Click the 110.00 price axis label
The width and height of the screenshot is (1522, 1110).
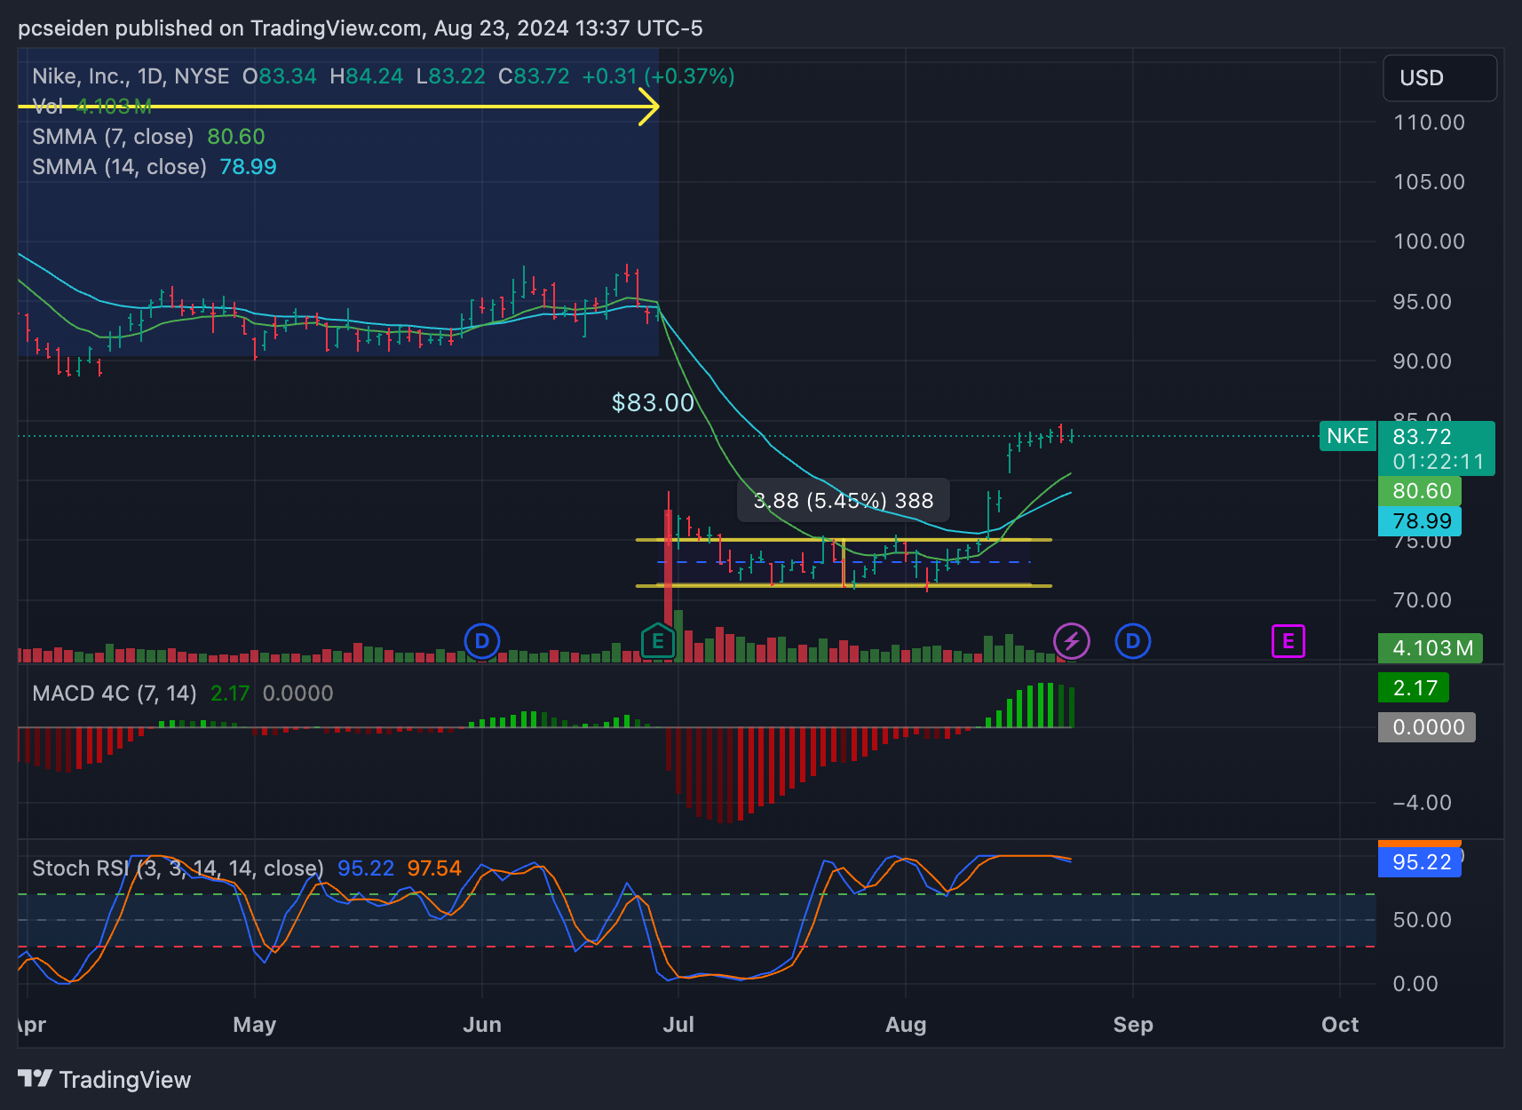(1430, 123)
